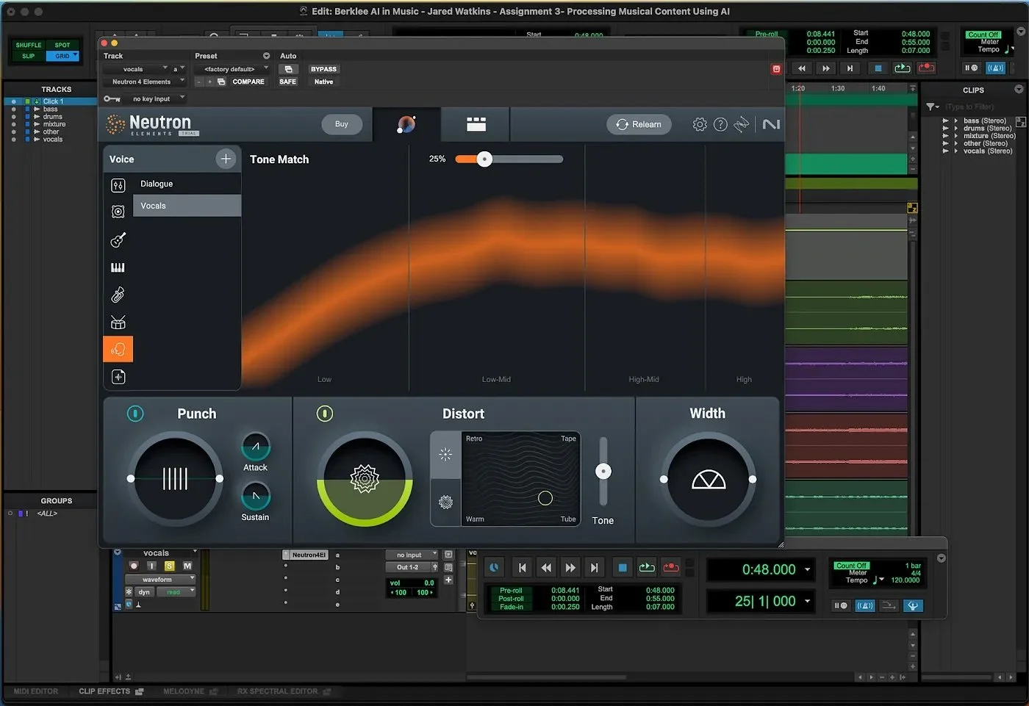Choose the mixer sliders instrument icon
The height and width of the screenshot is (706, 1029).
[118, 186]
